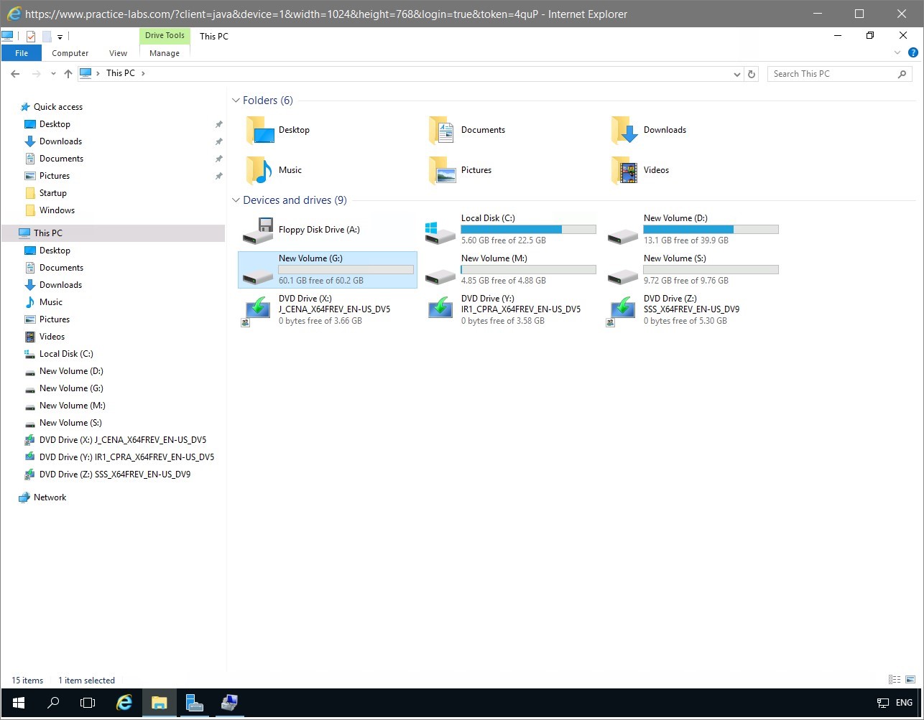Viewport: 924px width, 720px height.
Task: Launch Internet Explorer from the taskbar
Action: point(124,703)
